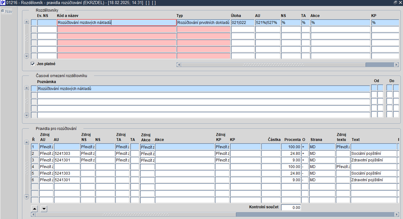403x219 pixels.
Task: Click Procenta 100.00 in rule row 1
Action: coord(291,147)
